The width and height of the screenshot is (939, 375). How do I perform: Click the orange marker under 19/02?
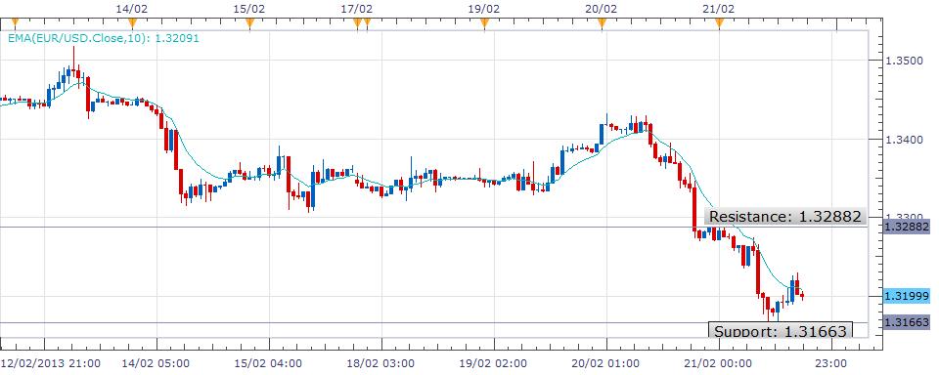484,23
